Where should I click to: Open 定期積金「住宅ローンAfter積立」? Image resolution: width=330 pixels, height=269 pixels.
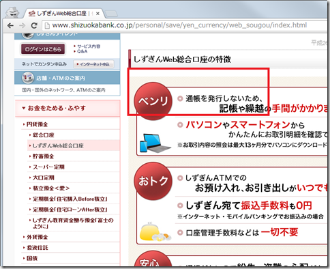click(70, 210)
